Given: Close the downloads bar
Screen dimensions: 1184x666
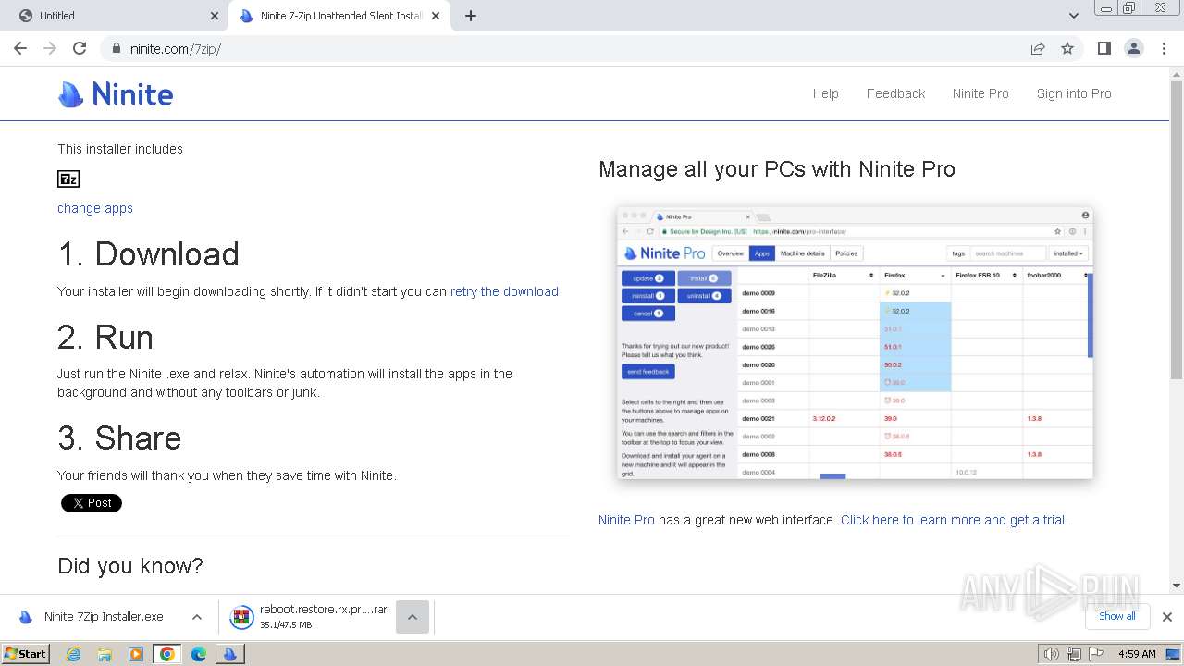Looking at the screenshot, I should tap(1166, 617).
